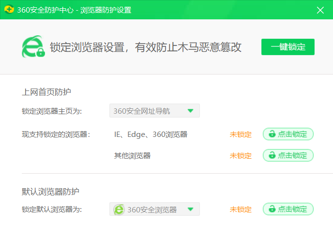Click the 锁定浏览器主页为 label
The height and width of the screenshot is (239, 333).
[x=52, y=111]
